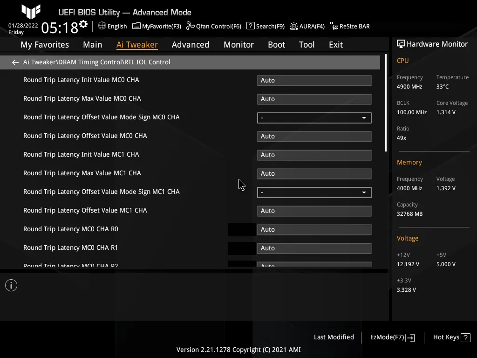Screen dimensions: 477x358
Task: Open date and time settings gear
Action: point(83,24)
